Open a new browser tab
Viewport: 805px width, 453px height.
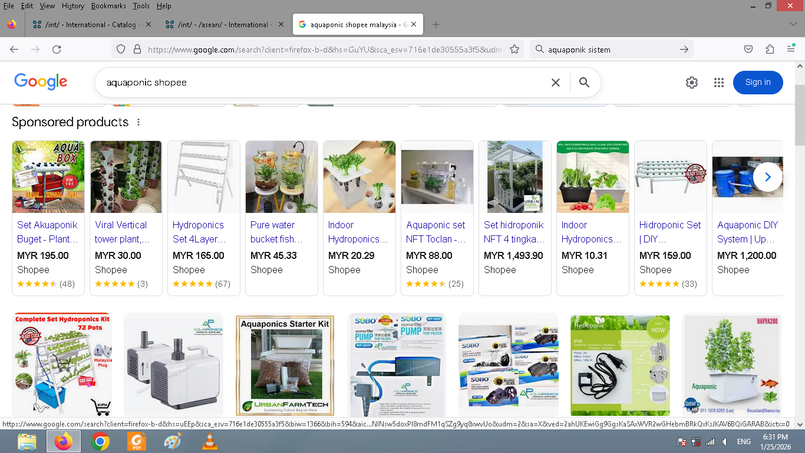click(x=436, y=24)
